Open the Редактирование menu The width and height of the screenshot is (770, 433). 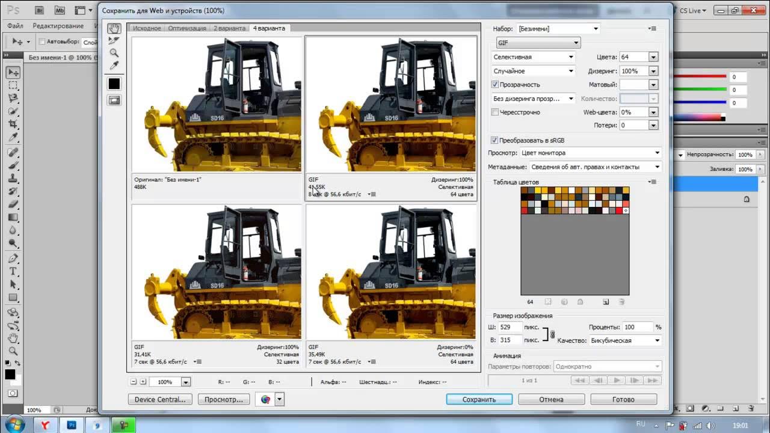click(x=58, y=26)
